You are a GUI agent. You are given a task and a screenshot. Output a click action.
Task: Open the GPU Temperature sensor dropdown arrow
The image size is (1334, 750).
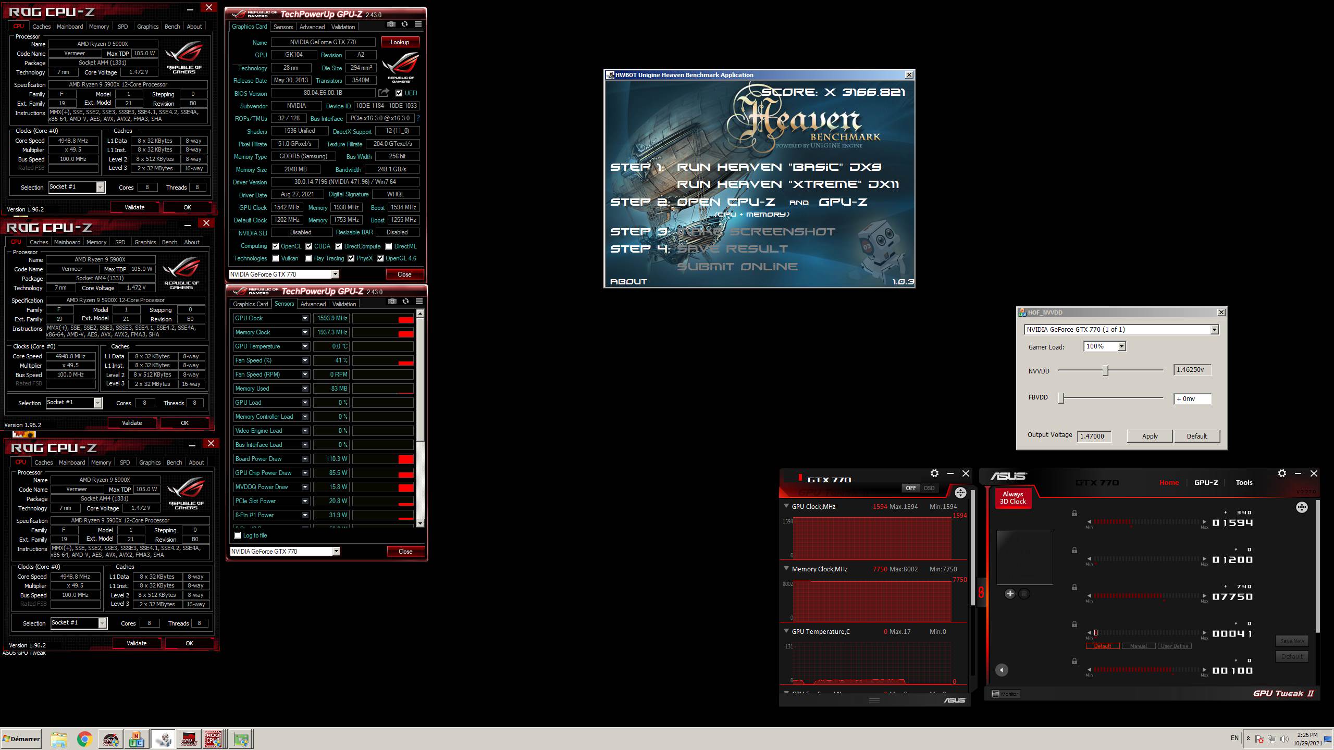(x=305, y=346)
